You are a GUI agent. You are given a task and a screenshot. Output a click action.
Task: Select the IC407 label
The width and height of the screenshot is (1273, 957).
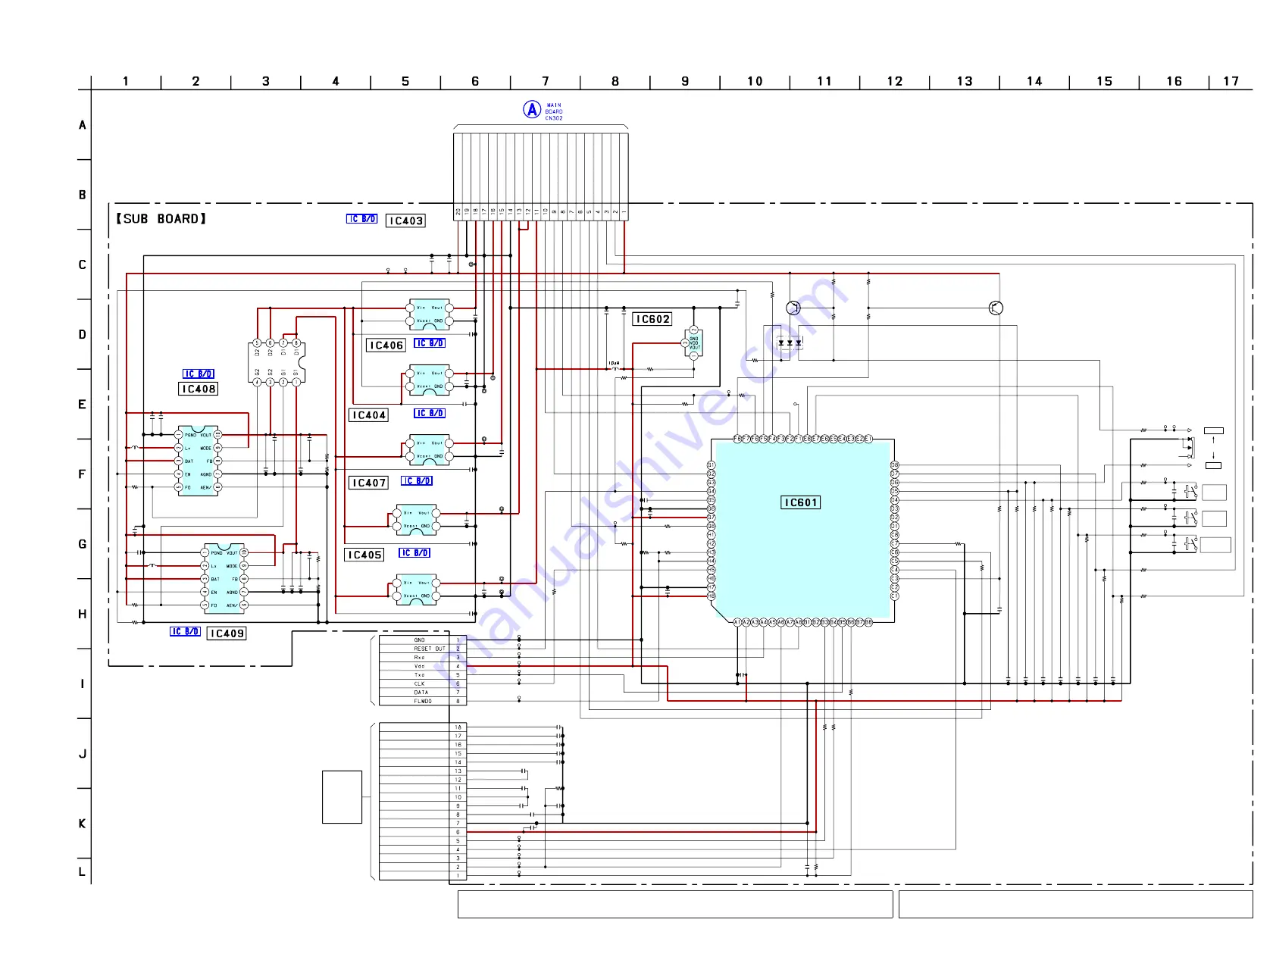369,483
